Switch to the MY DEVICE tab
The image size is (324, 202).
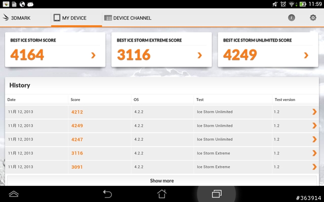click(76, 18)
